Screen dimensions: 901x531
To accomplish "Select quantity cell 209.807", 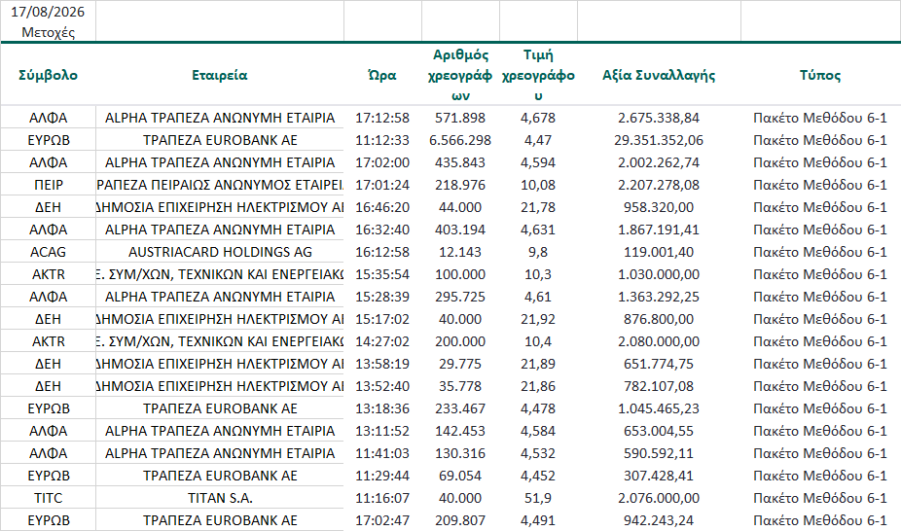I will (x=460, y=520).
